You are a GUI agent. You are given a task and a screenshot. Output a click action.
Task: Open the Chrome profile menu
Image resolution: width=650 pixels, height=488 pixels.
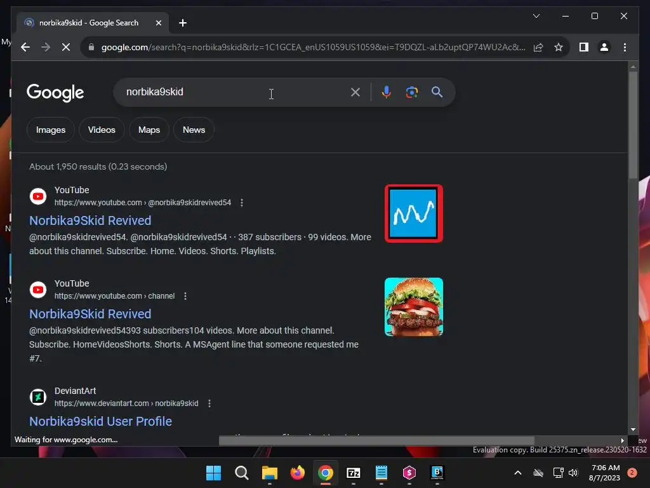pos(604,47)
